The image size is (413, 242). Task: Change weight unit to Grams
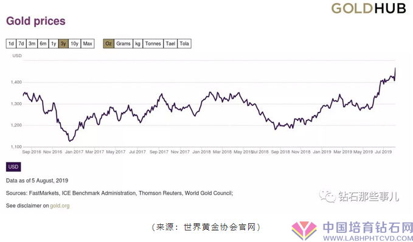click(123, 43)
